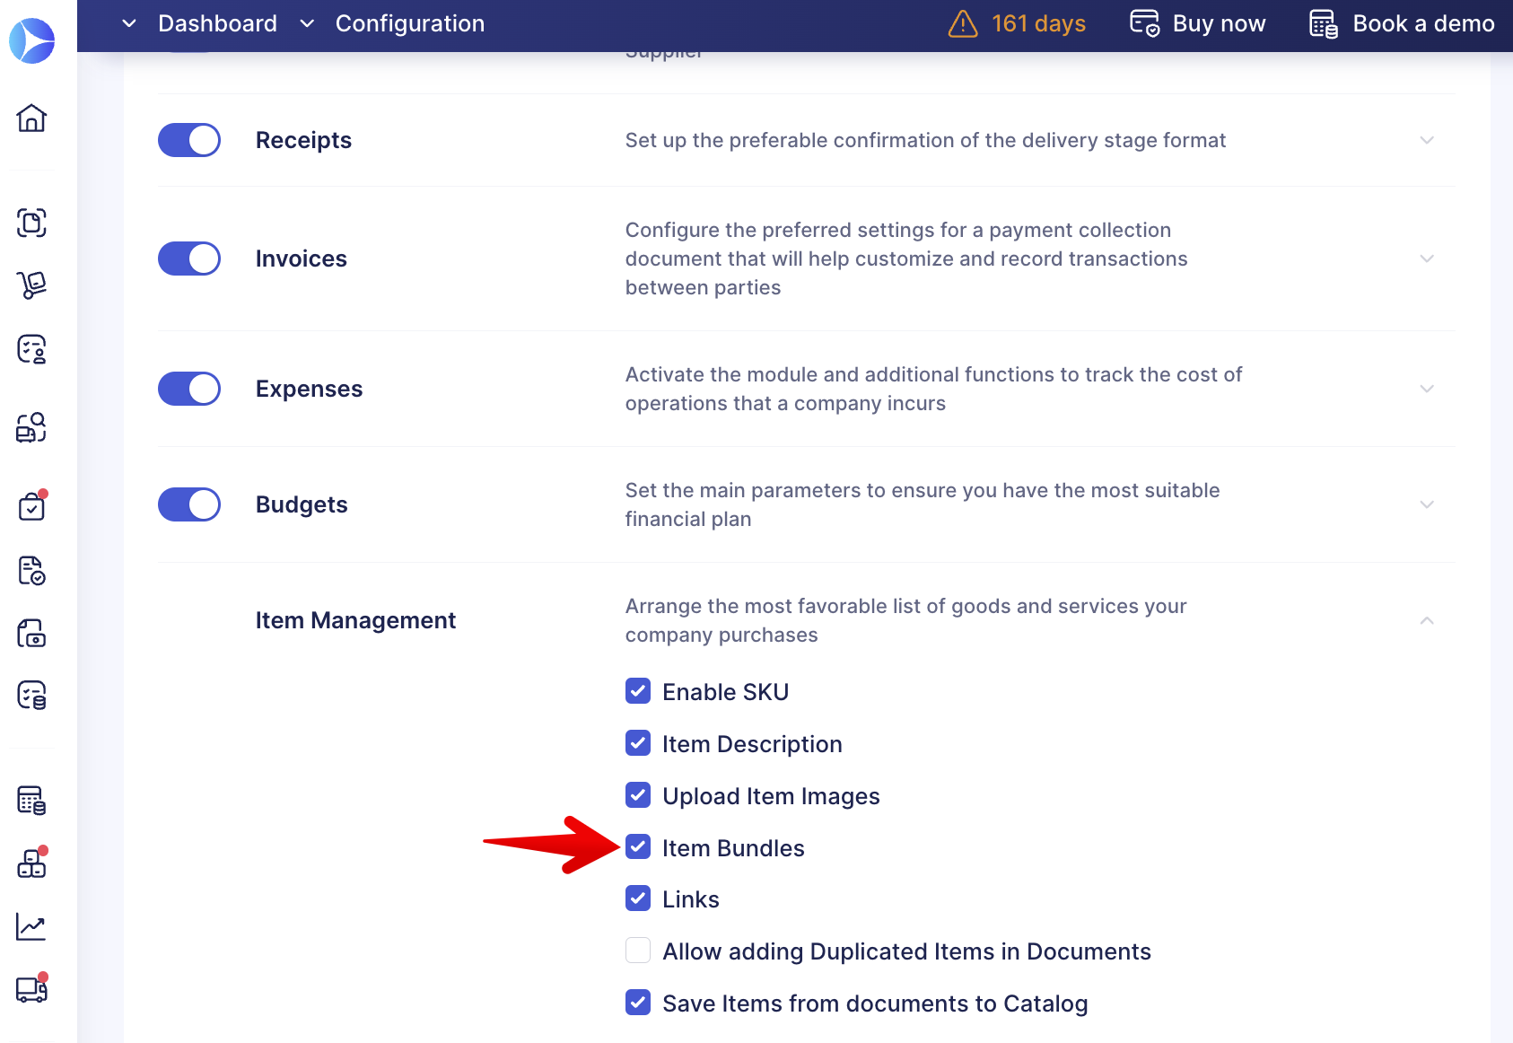Click the trial warning triangle icon

point(962,23)
